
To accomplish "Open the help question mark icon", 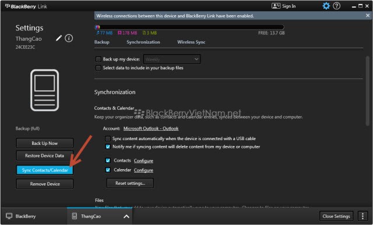I will pyautogui.click(x=337, y=6).
